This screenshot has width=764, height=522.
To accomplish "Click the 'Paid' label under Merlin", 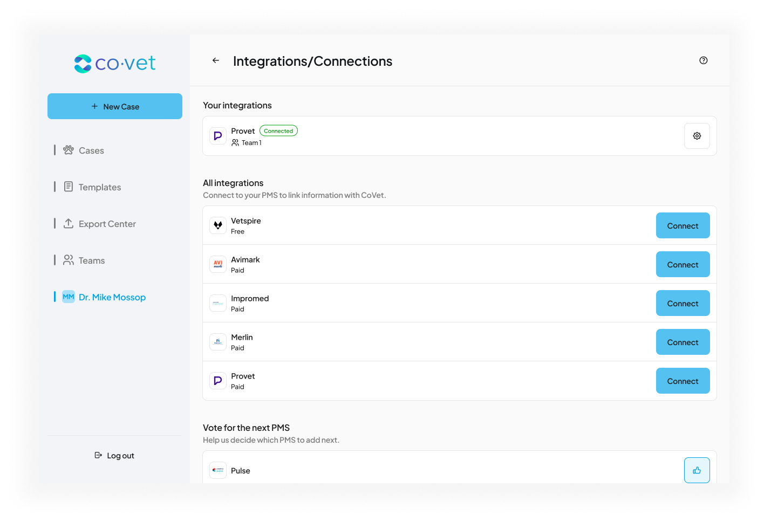I will (237, 348).
